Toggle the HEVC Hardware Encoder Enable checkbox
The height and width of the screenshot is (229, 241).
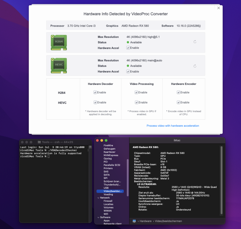click(x=178, y=102)
